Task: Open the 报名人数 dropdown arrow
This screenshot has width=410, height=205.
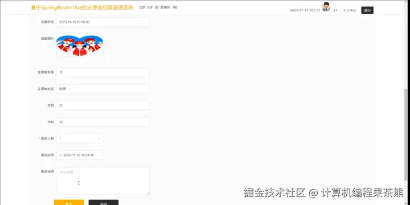Action: 99,138
